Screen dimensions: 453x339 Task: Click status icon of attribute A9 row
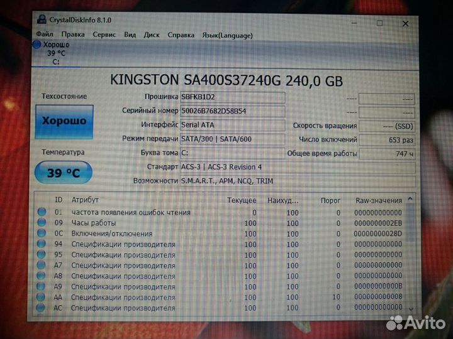(x=41, y=286)
